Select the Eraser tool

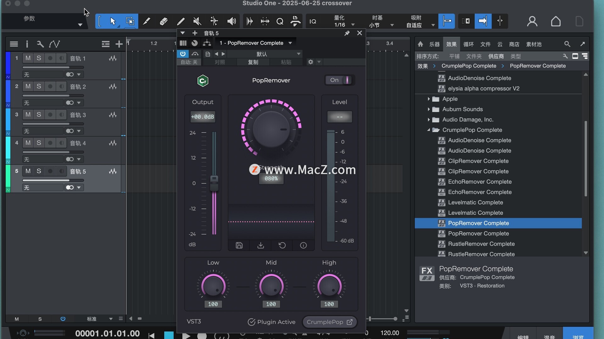[164, 21]
